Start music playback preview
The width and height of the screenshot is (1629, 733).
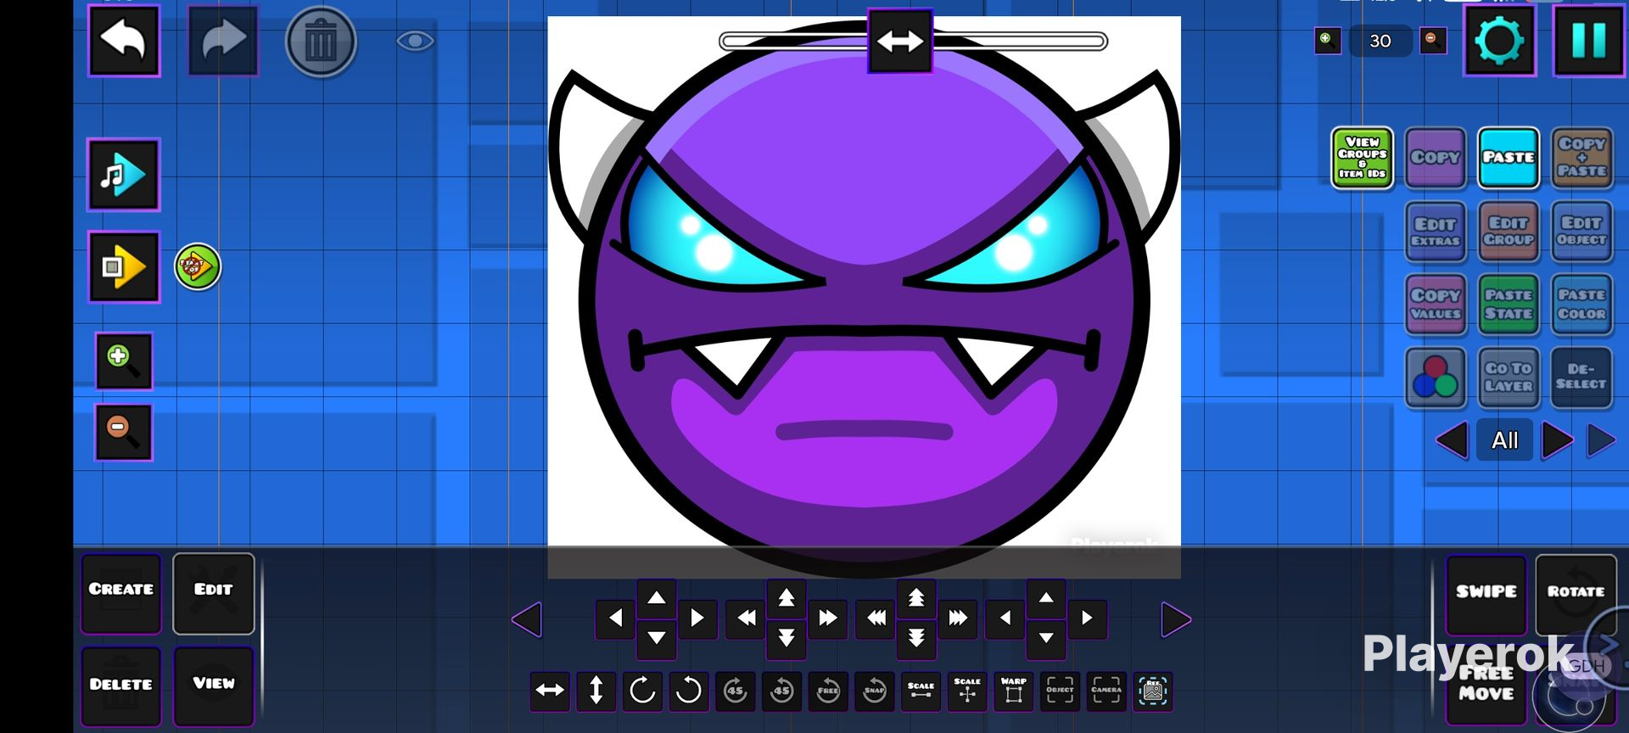123,175
